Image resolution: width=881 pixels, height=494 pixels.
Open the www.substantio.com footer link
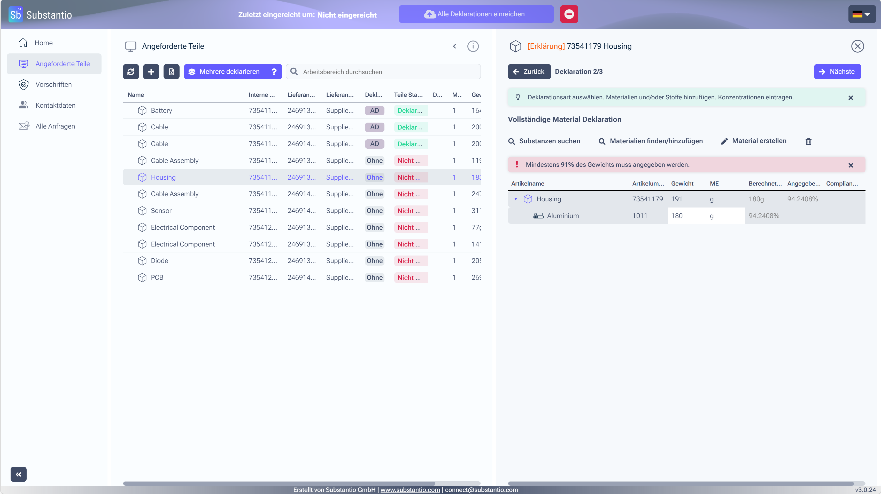[410, 490]
